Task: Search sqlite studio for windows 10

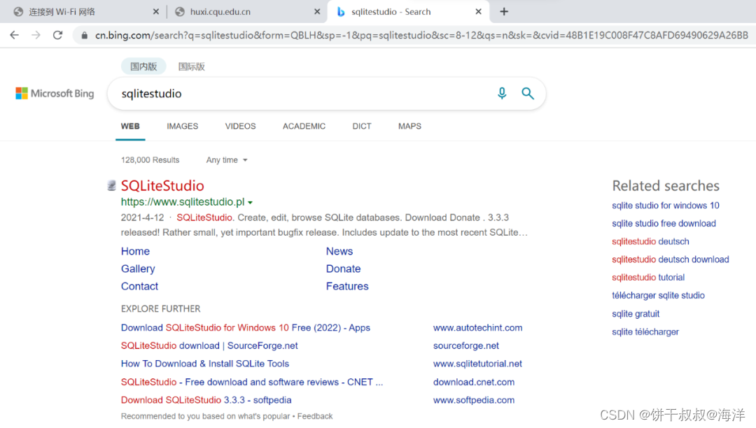Action: point(666,206)
